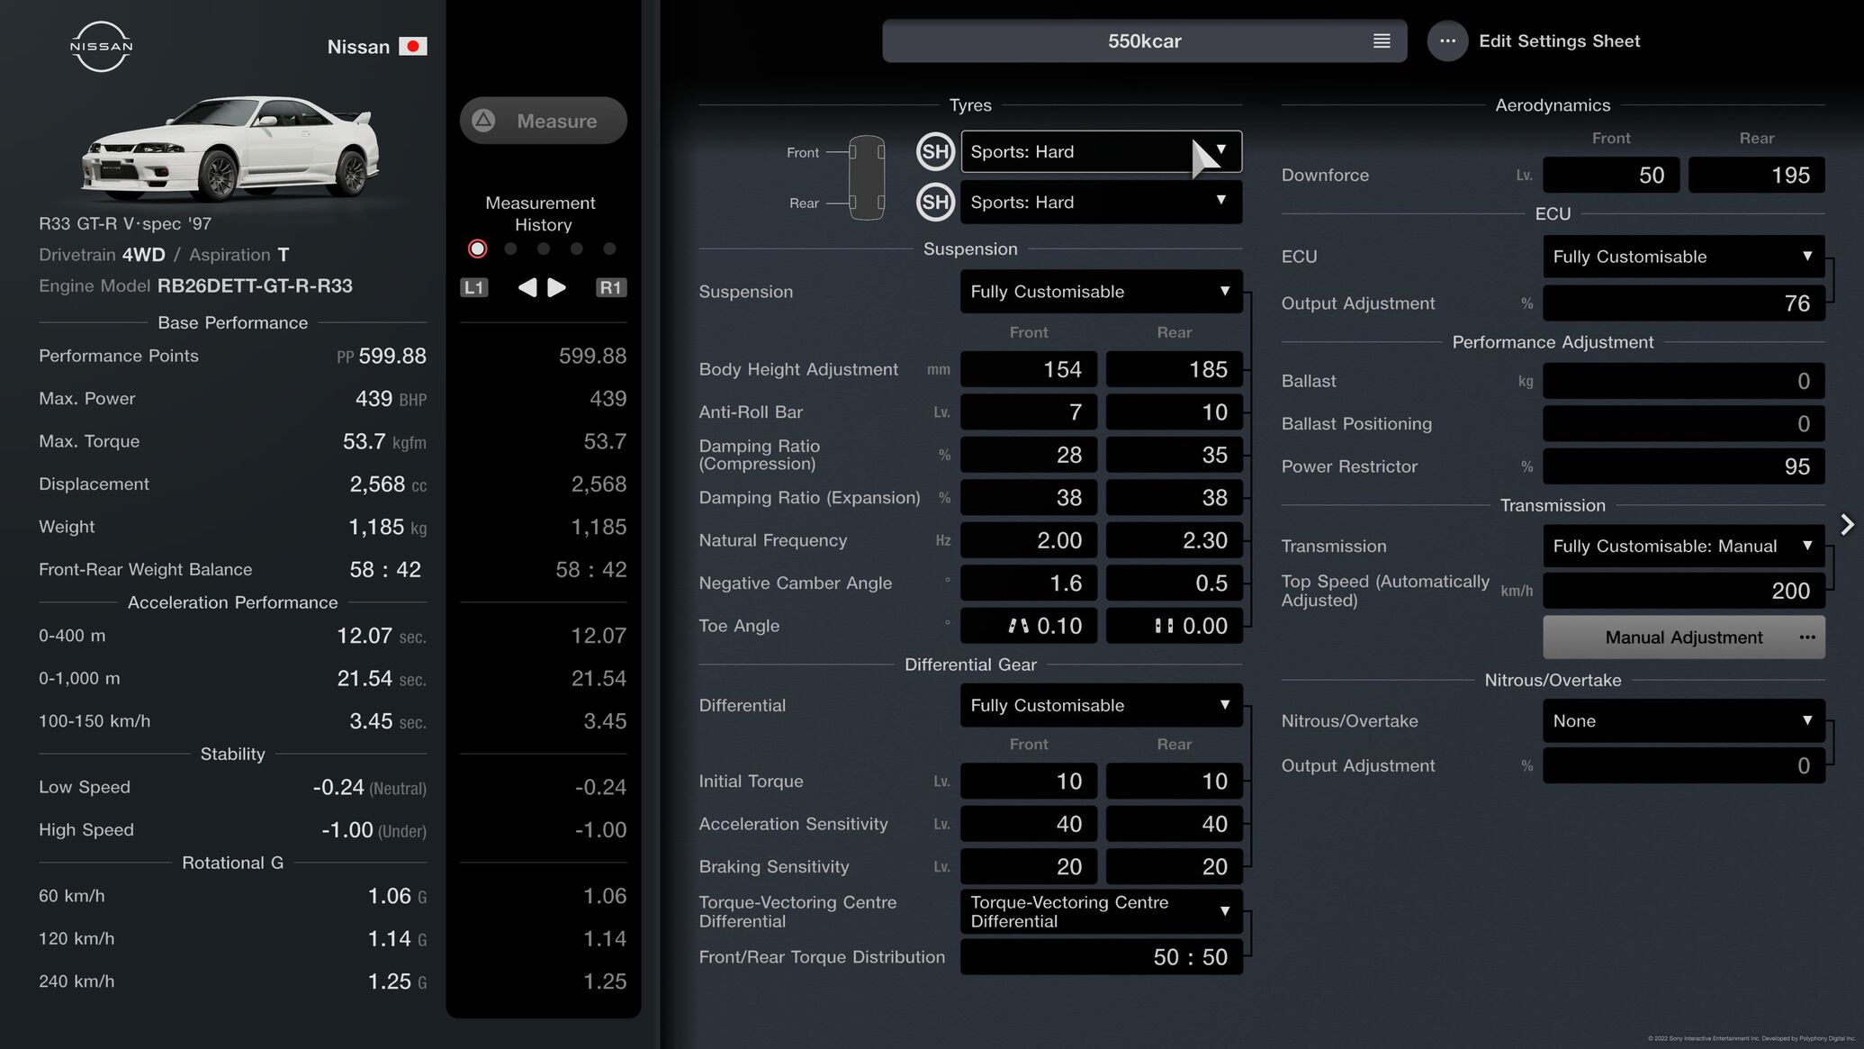Select rear body height 185

(1174, 369)
